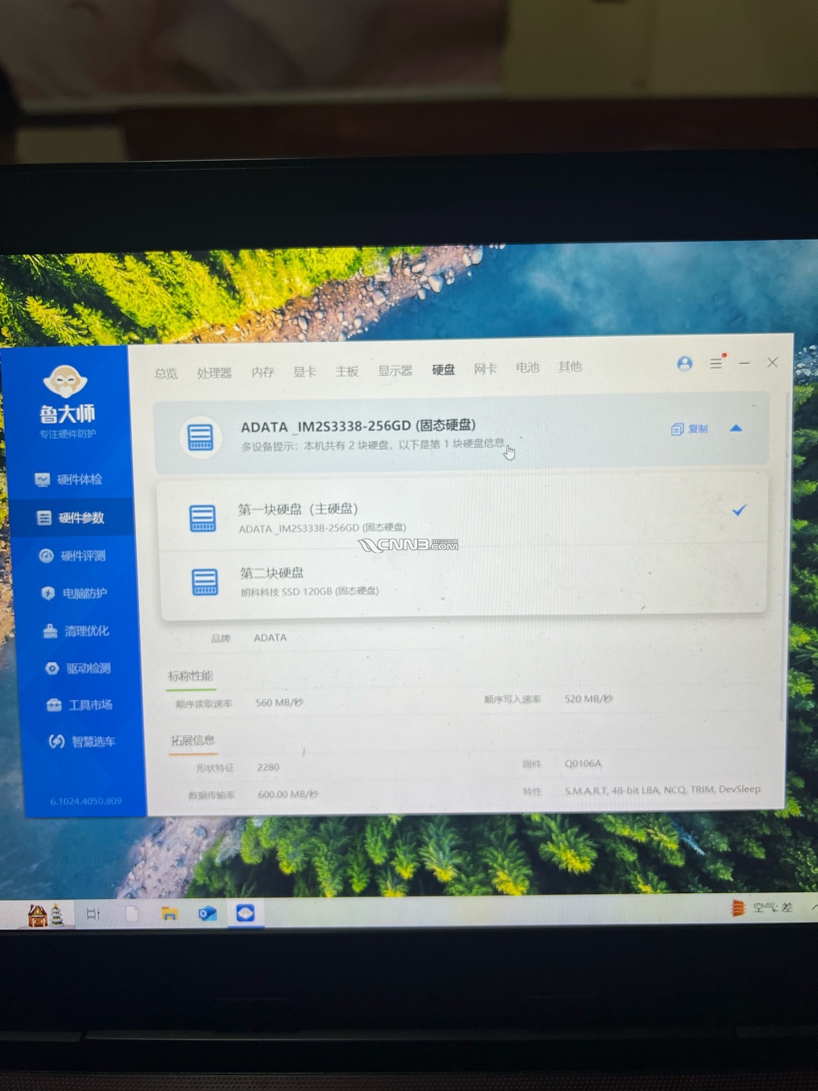The height and width of the screenshot is (1091, 818).
Task: Open 智慧选车 in the sidebar
Action: tap(82, 741)
